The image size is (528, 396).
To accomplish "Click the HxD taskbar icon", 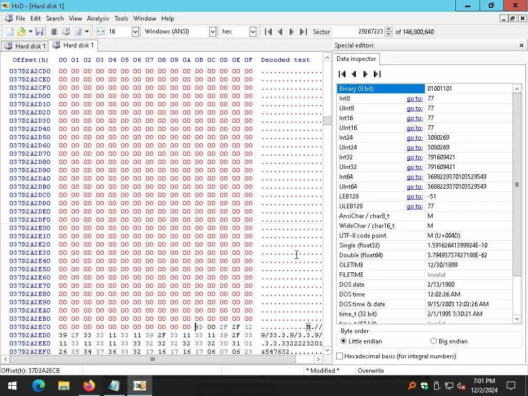I will 139,386.
